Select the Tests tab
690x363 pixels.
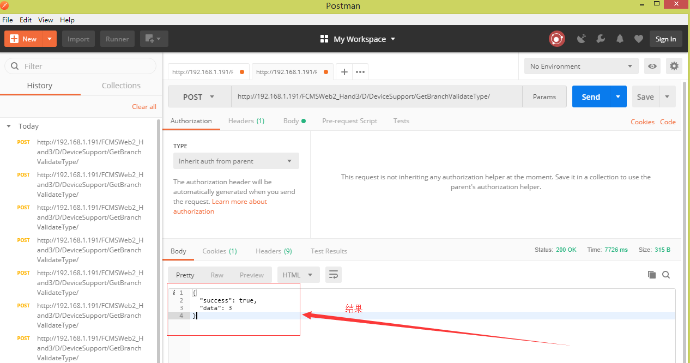tap(401, 121)
